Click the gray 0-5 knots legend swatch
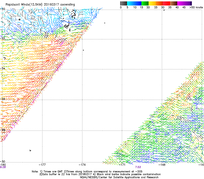 [124, 3]
